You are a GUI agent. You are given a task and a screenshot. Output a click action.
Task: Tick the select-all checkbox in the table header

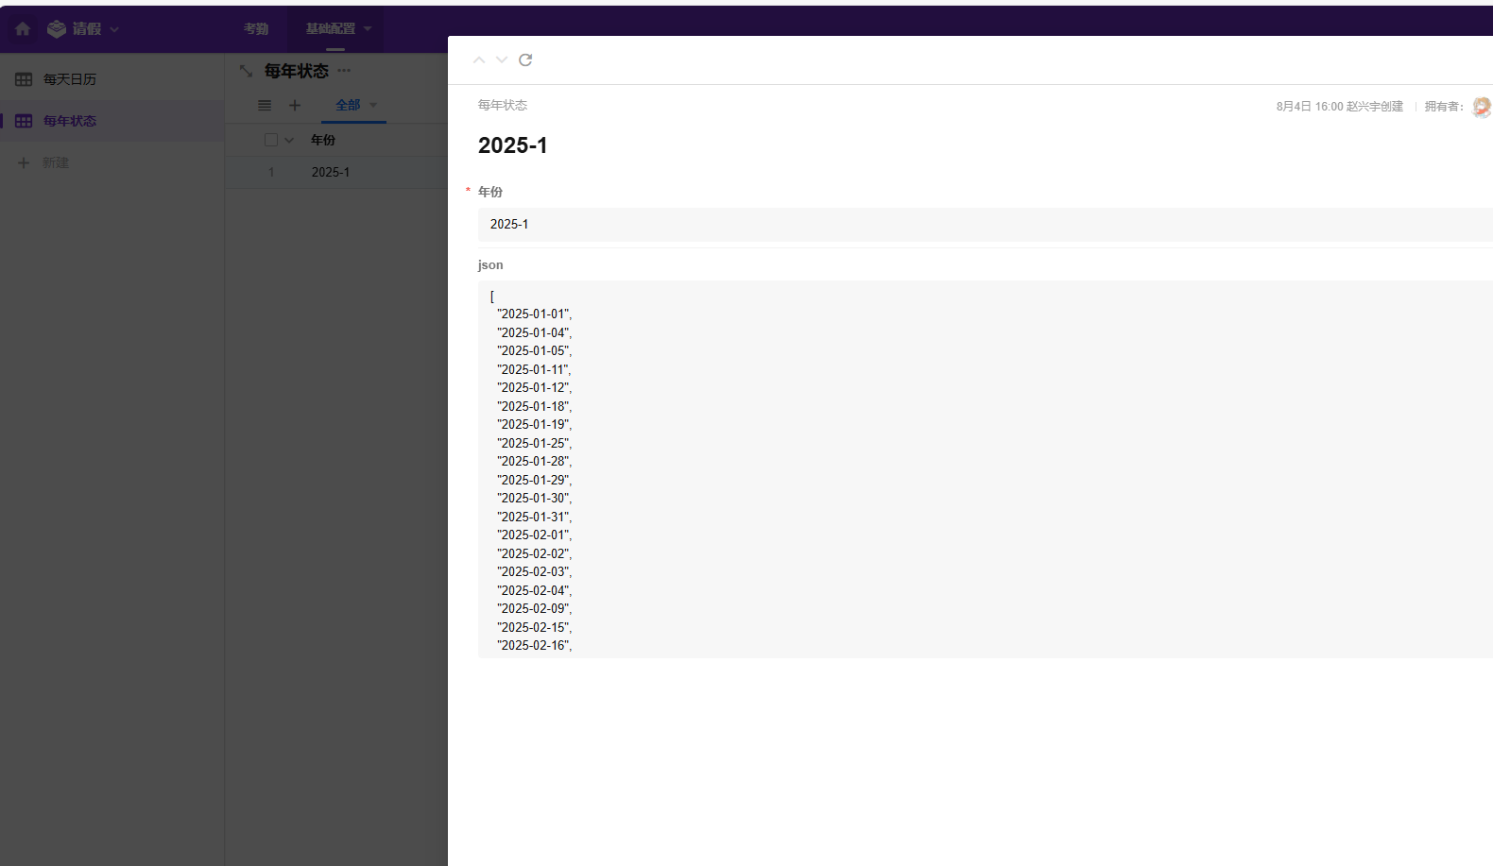click(x=271, y=140)
